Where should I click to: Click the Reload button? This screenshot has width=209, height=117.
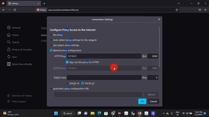(151, 95)
